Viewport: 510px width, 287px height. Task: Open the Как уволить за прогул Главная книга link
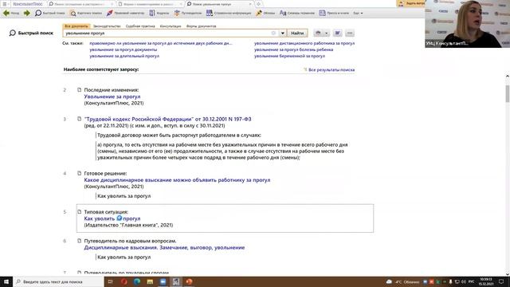tap(112, 218)
